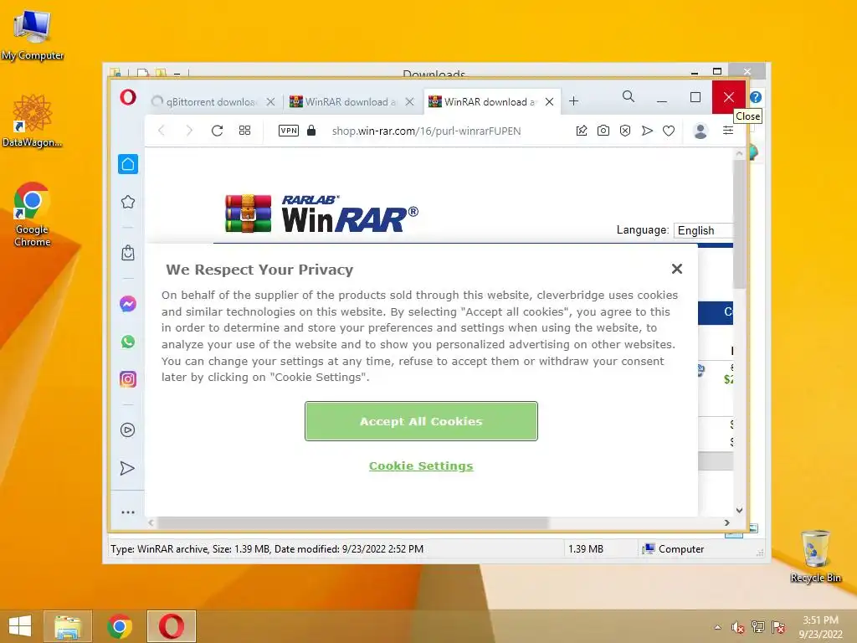Click Accept All Cookies button

coord(421,421)
